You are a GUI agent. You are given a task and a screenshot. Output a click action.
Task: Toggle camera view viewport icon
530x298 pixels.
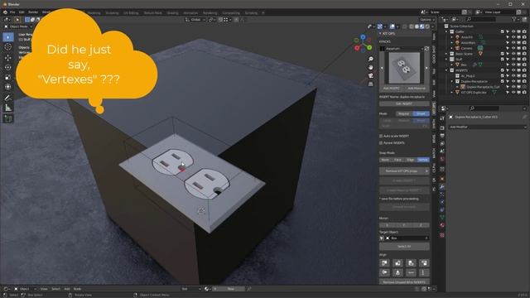(x=371, y=75)
